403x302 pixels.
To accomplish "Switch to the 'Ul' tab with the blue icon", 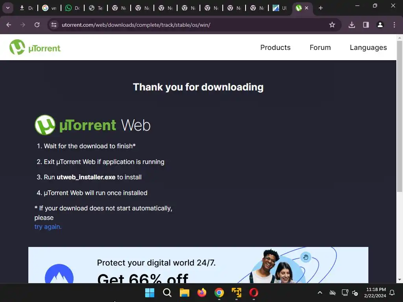I will point(280,8).
